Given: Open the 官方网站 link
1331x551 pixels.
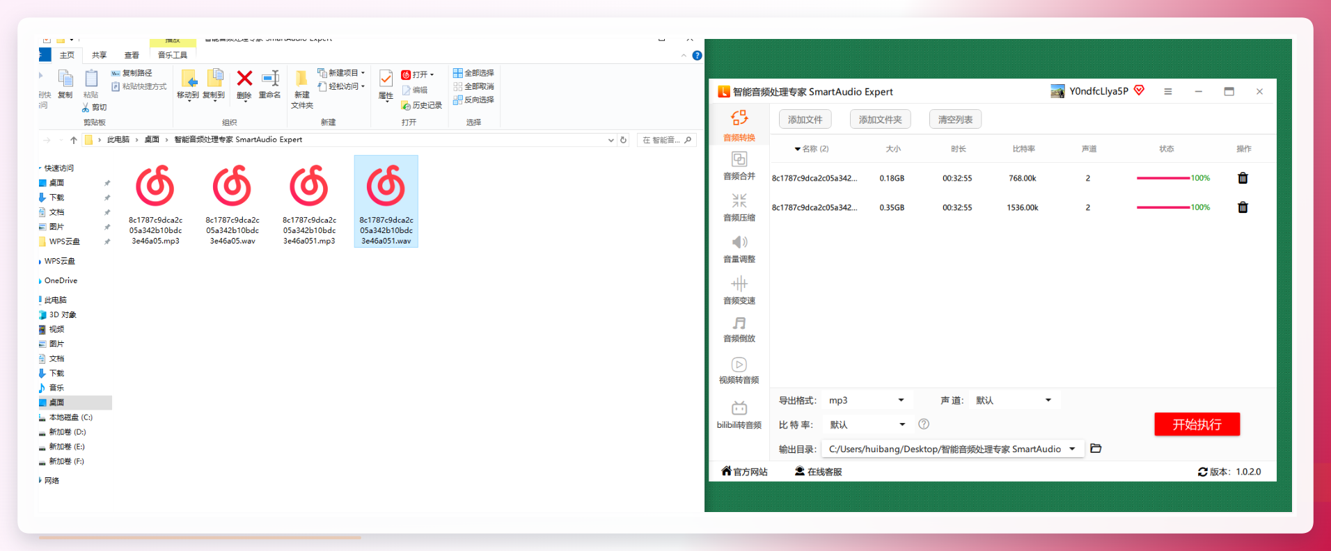Looking at the screenshot, I should 744,472.
